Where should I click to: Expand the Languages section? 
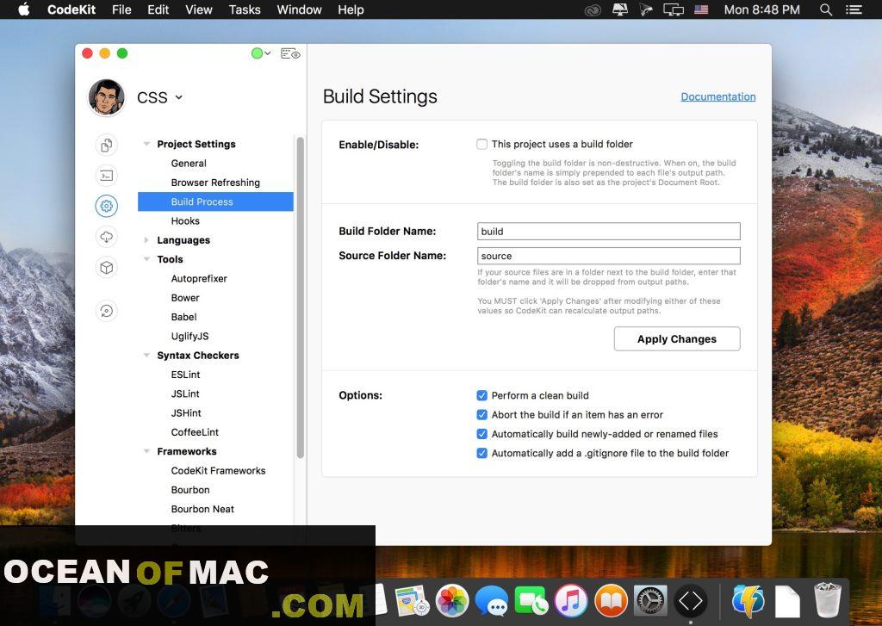click(x=146, y=240)
